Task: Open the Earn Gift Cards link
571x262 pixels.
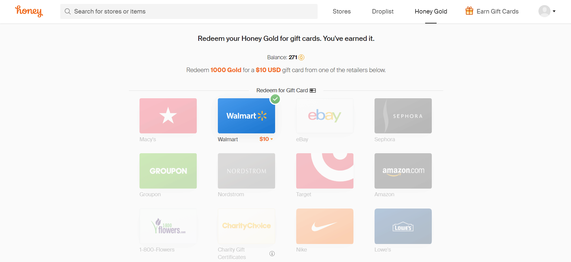Action: coord(497,11)
